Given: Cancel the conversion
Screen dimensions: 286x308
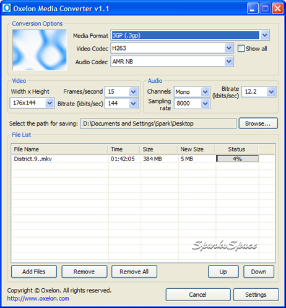Looking at the screenshot, I should click(198, 294).
